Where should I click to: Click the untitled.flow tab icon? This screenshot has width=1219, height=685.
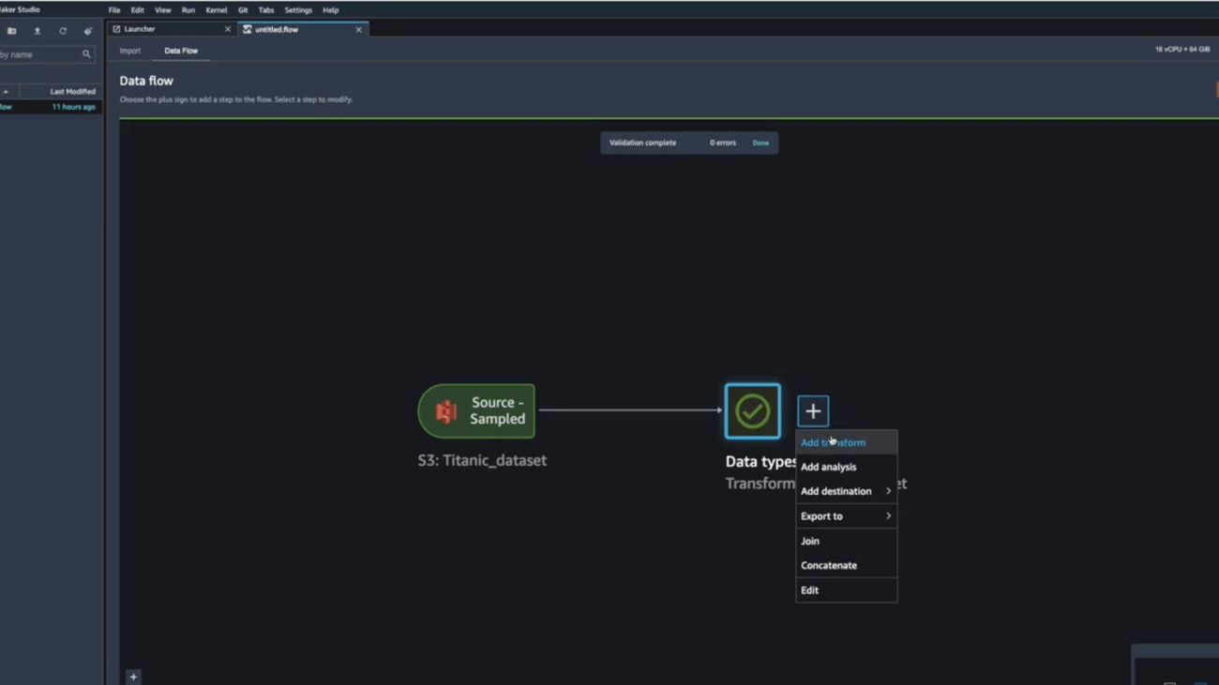(x=248, y=29)
